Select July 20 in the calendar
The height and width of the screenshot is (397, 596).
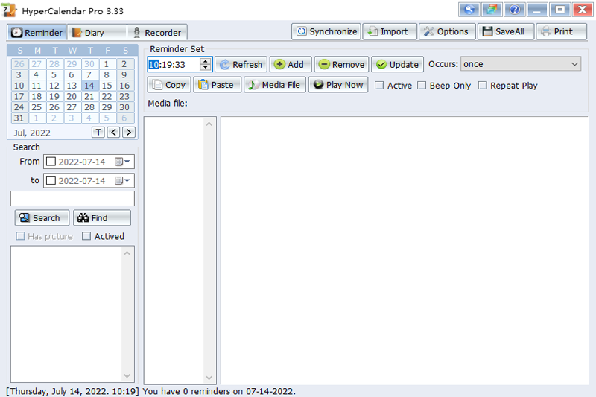pyautogui.click(x=72, y=97)
